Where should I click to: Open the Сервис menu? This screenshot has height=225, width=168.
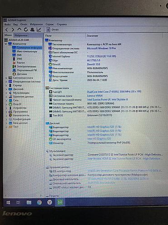tap(49, 24)
